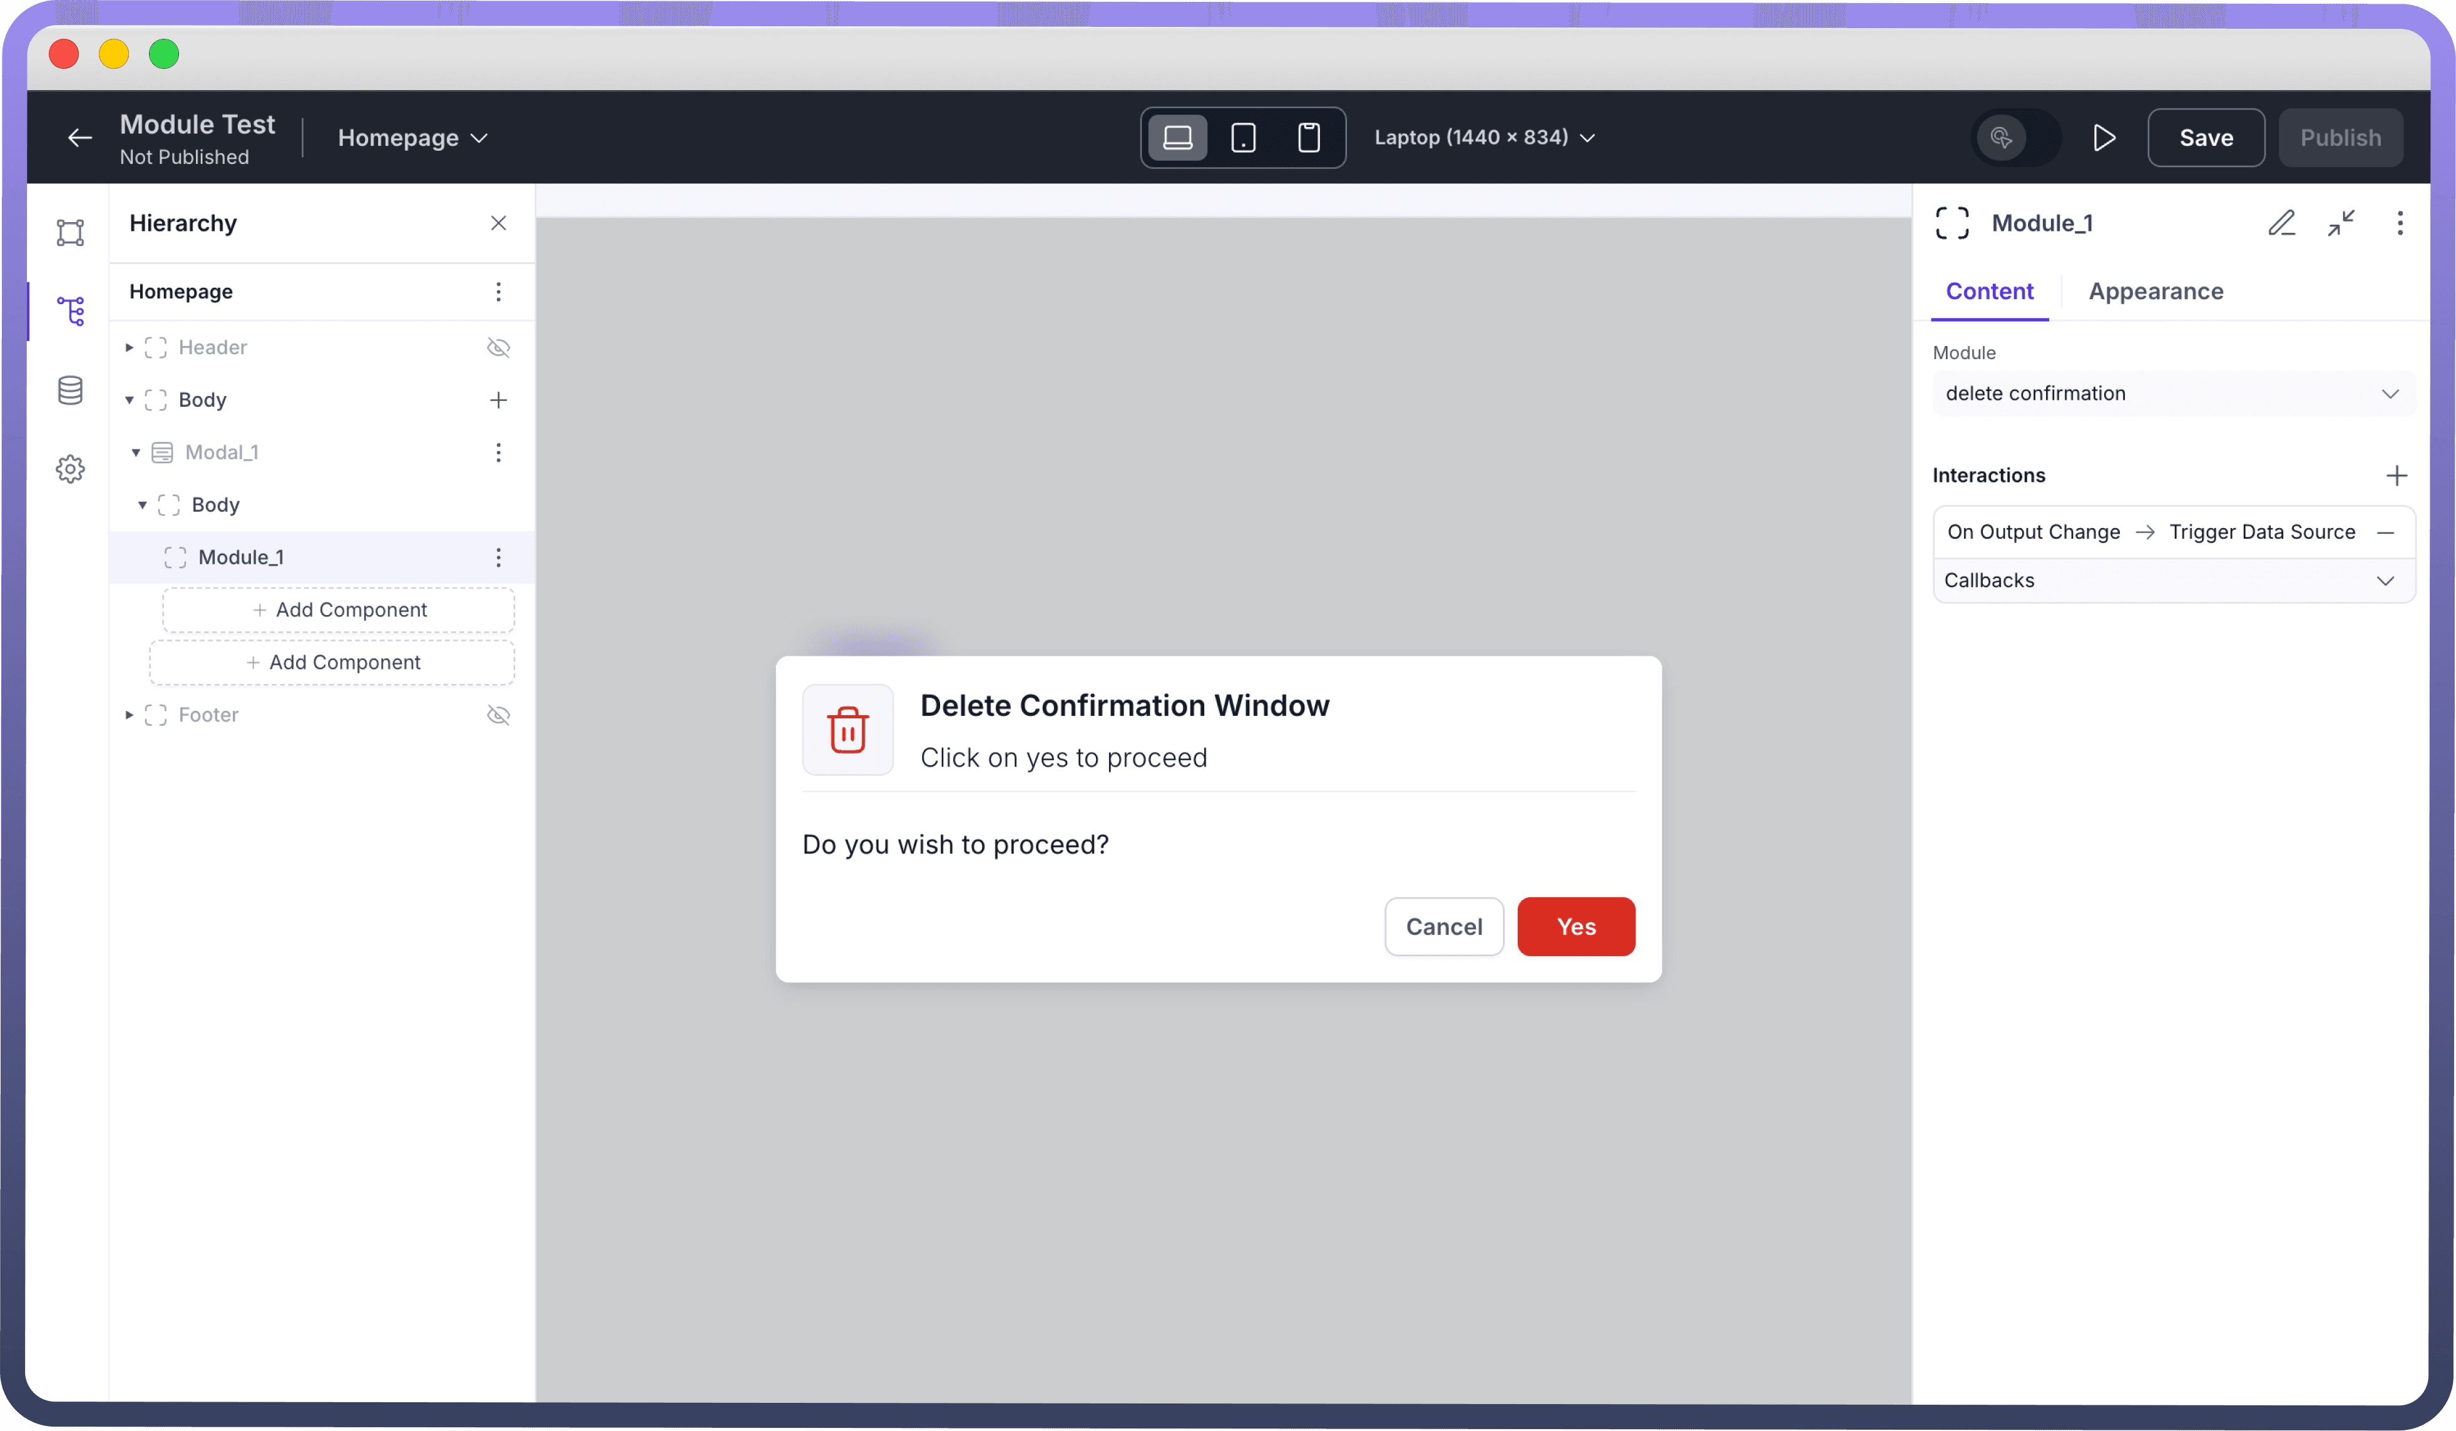Click the Save button

click(x=2204, y=138)
